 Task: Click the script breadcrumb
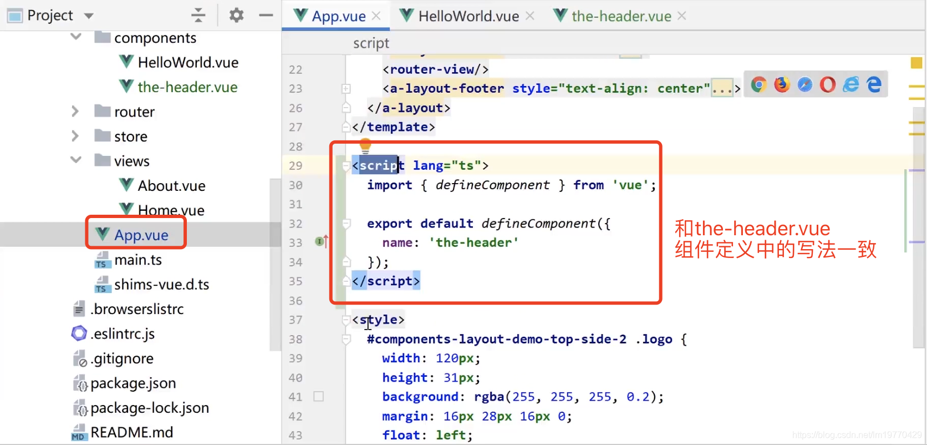pos(371,43)
